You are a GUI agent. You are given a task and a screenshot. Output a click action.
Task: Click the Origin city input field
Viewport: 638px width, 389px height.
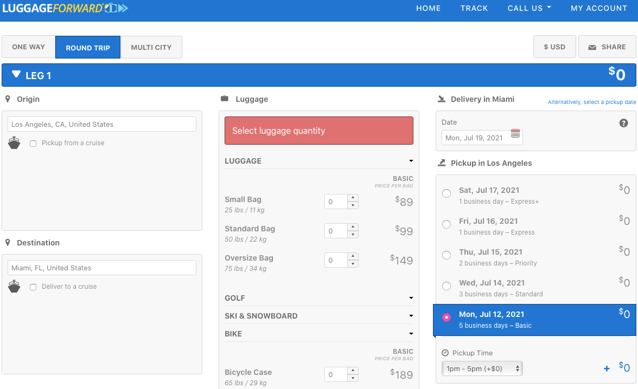[102, 124]
